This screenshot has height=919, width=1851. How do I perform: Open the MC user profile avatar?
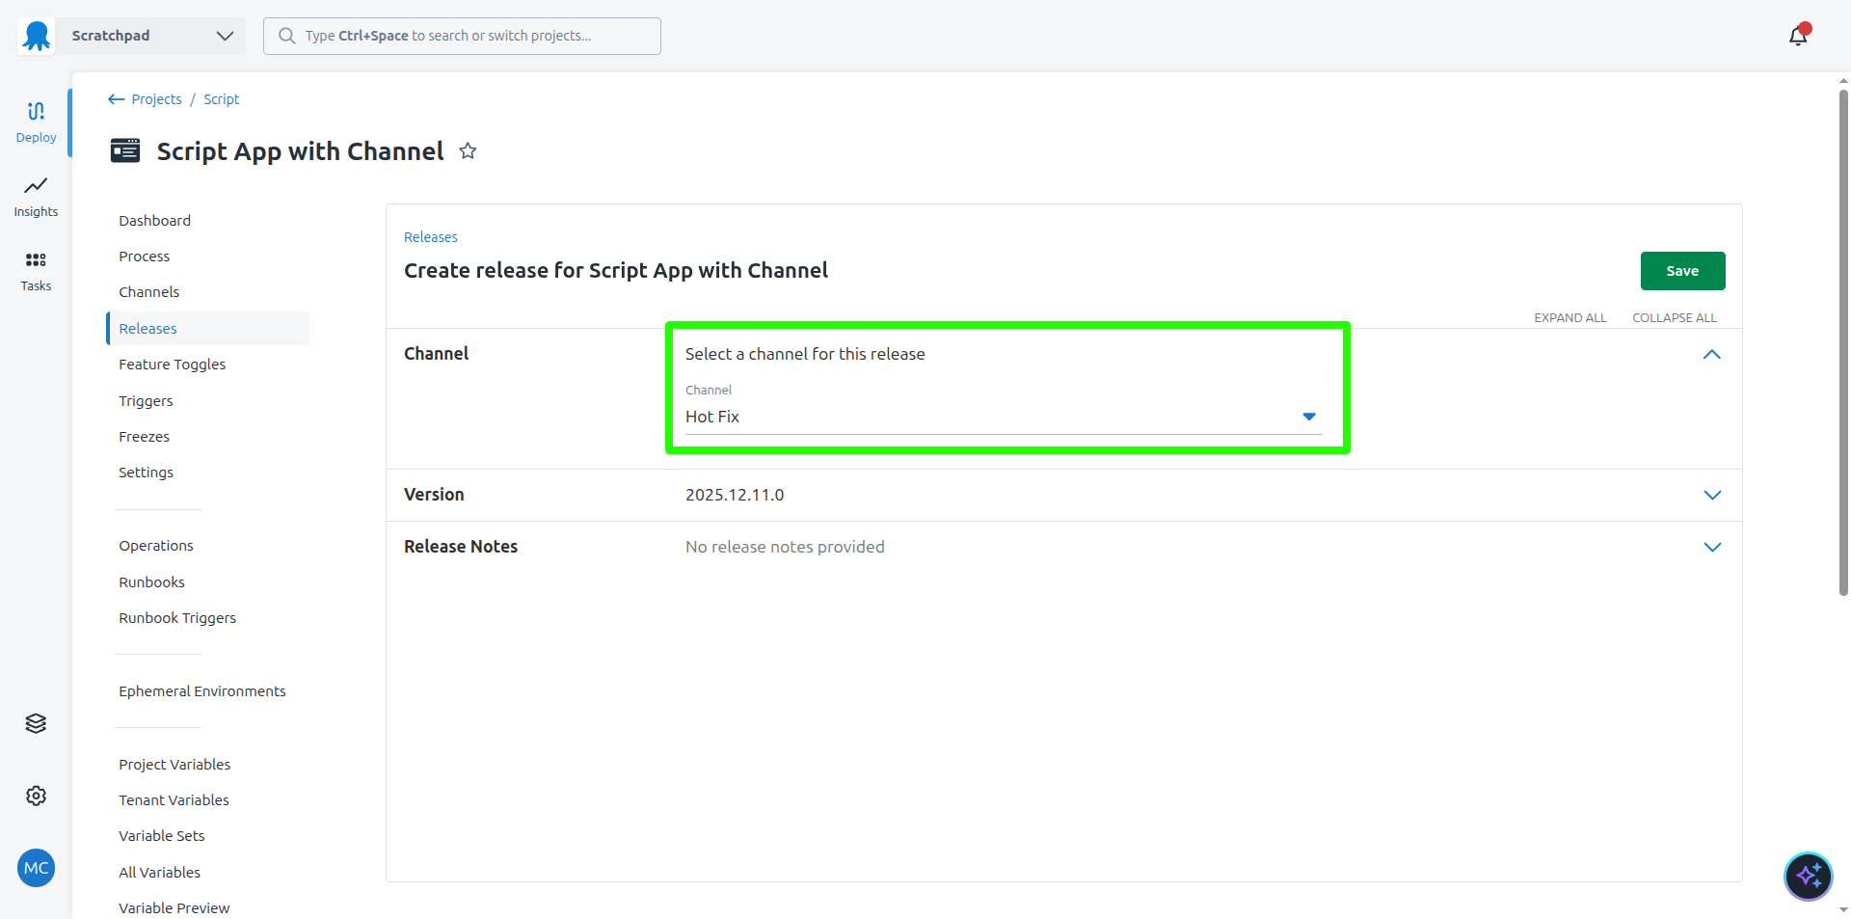point(36,868)
